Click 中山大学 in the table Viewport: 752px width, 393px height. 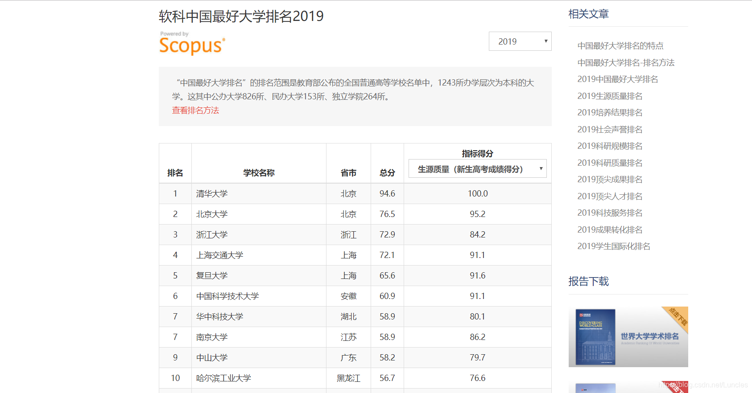click(212, 358)
